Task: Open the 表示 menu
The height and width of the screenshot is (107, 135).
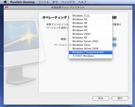Action: 55,2
